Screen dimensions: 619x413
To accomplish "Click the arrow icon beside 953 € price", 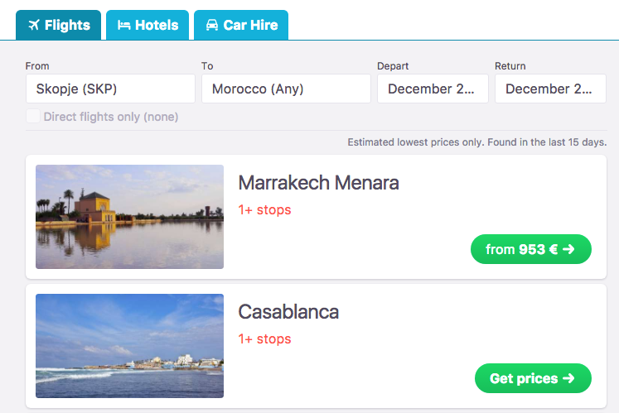I will (568, 249).
